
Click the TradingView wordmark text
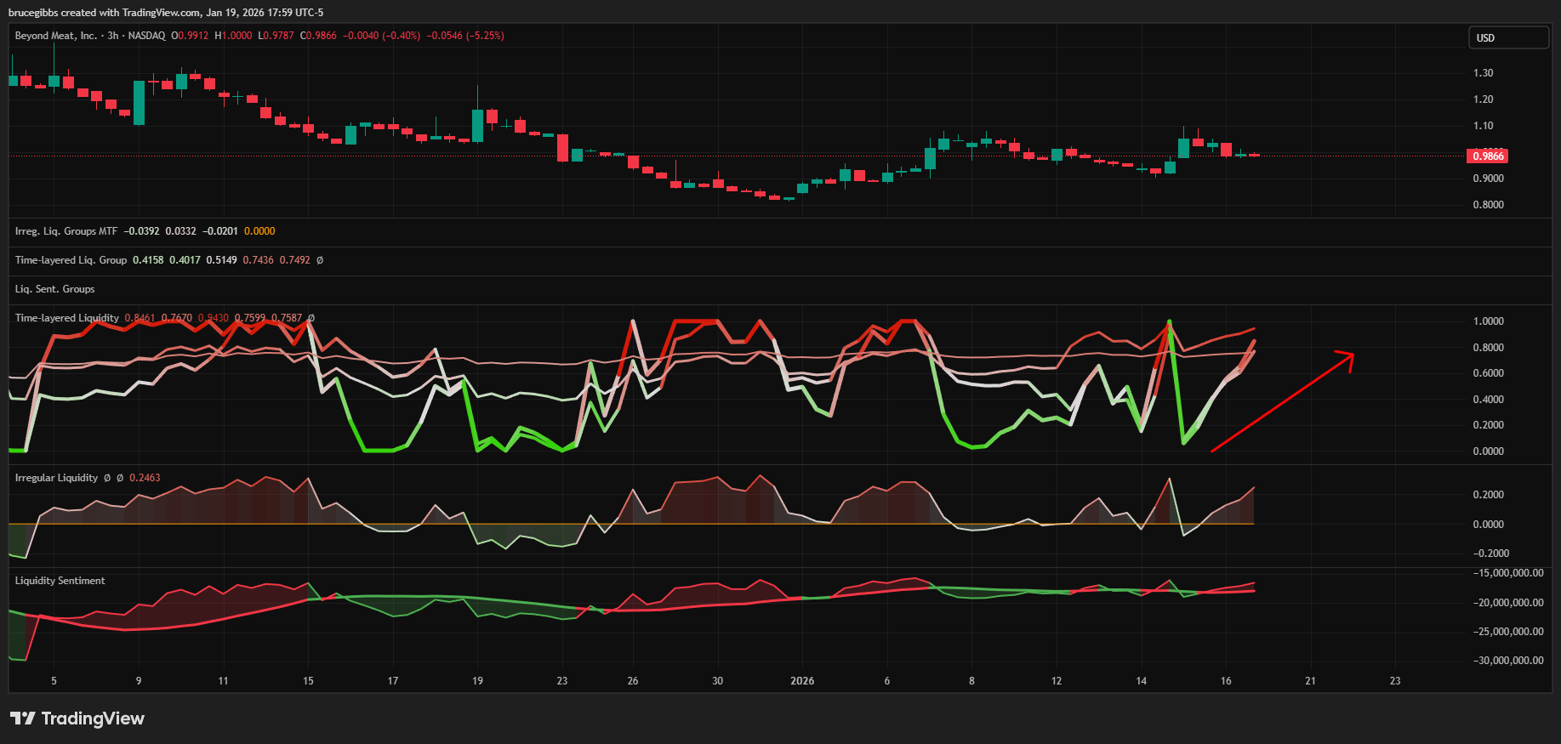tap(93, 718)
